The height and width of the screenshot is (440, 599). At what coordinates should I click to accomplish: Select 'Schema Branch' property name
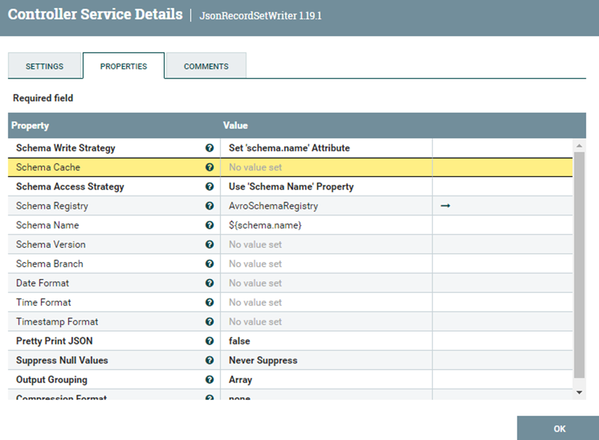point(49,263)
